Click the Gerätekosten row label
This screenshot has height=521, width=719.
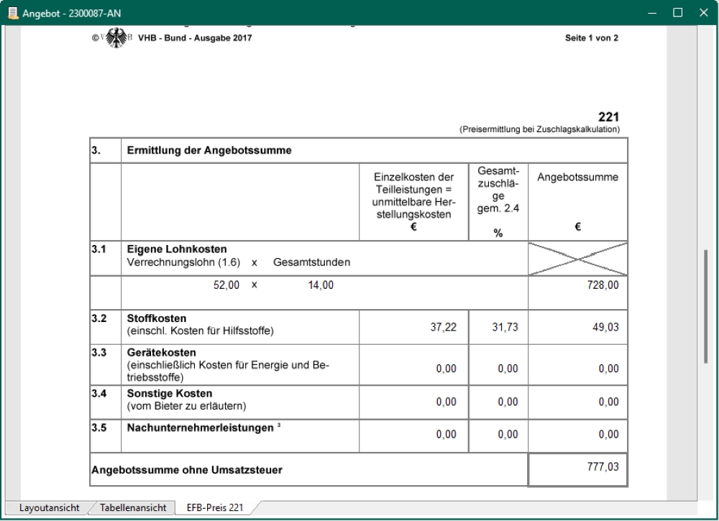[x=161, y=353]
